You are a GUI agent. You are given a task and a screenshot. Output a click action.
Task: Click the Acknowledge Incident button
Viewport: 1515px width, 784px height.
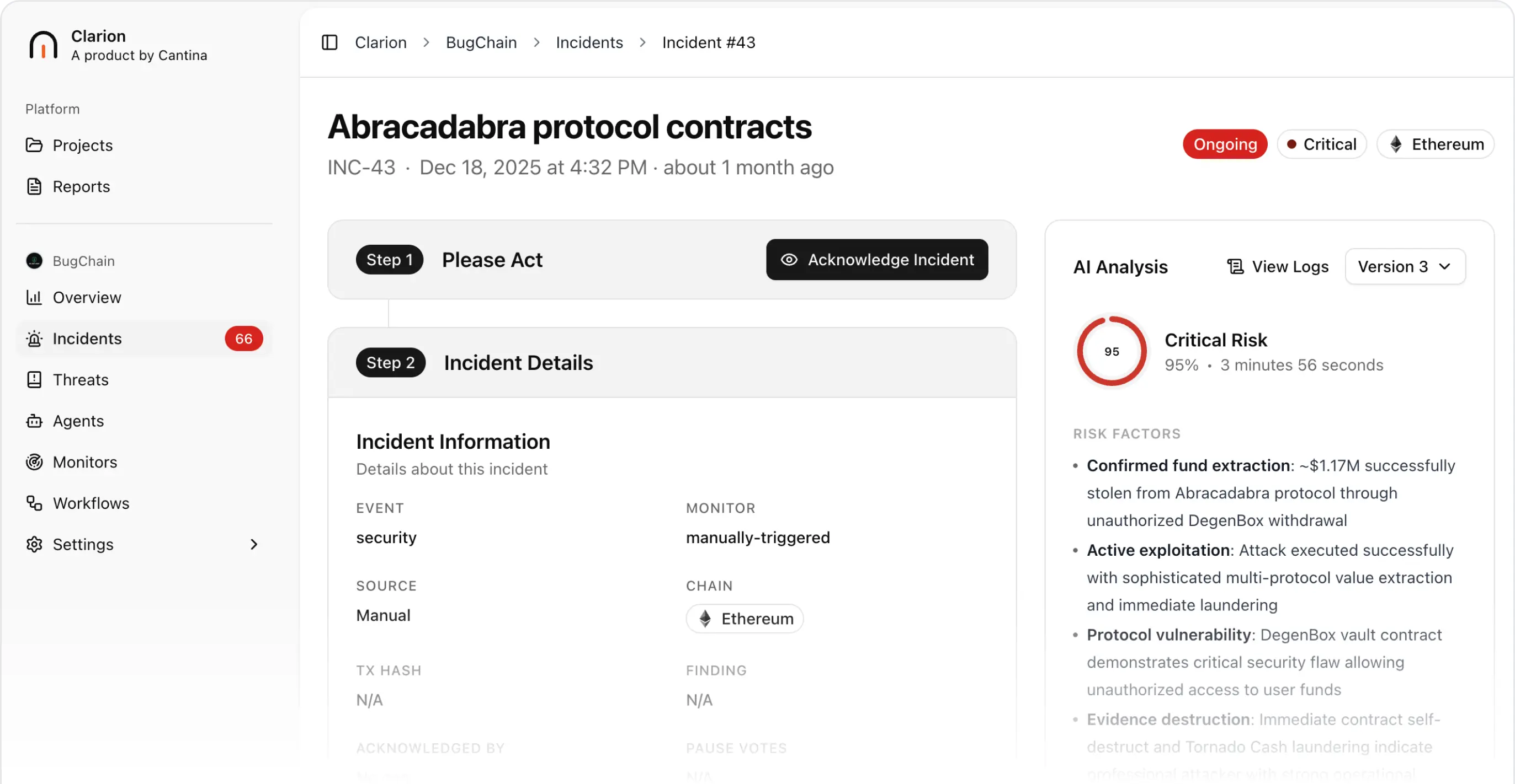point(876,259)
